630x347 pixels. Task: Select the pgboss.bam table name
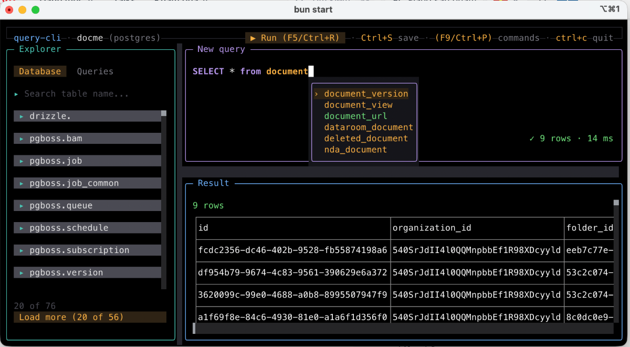point(56,139)
